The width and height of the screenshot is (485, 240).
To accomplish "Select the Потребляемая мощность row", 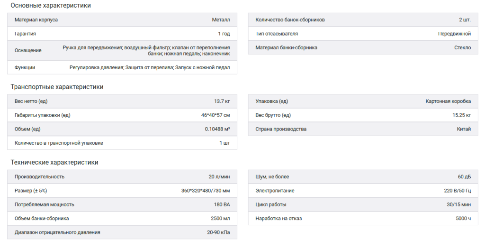I will 122,205.
